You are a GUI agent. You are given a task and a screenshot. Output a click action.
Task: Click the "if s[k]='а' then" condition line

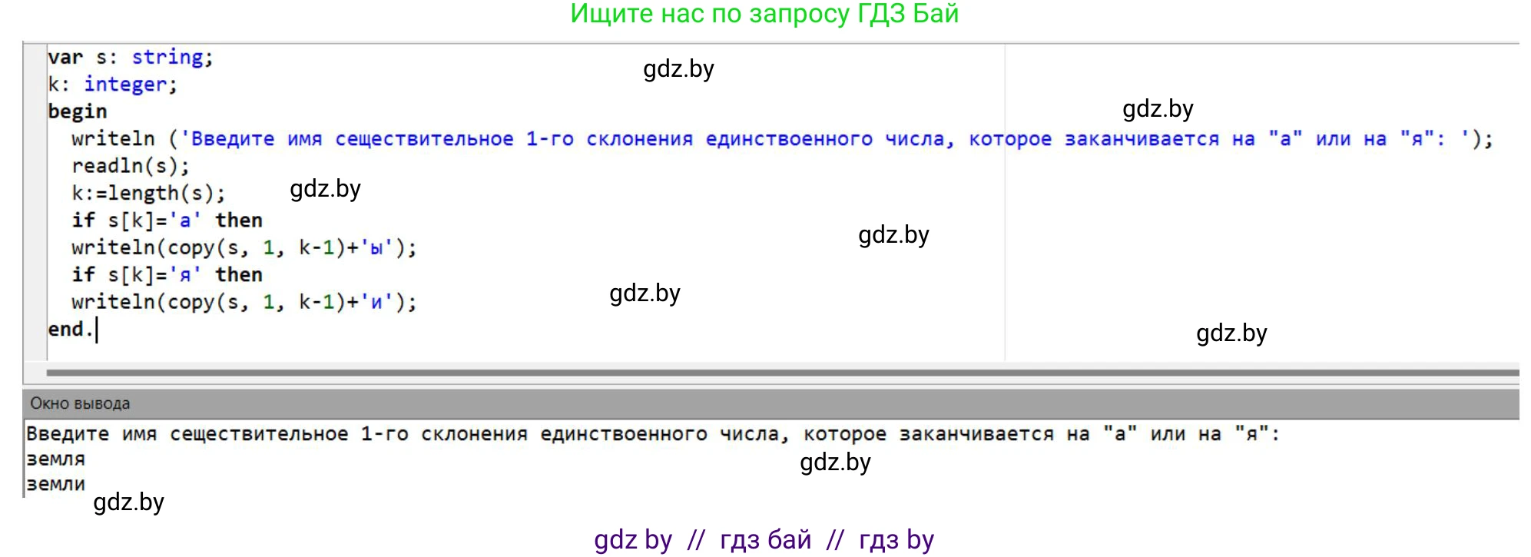pyautogui.click(x=167, y=220)
